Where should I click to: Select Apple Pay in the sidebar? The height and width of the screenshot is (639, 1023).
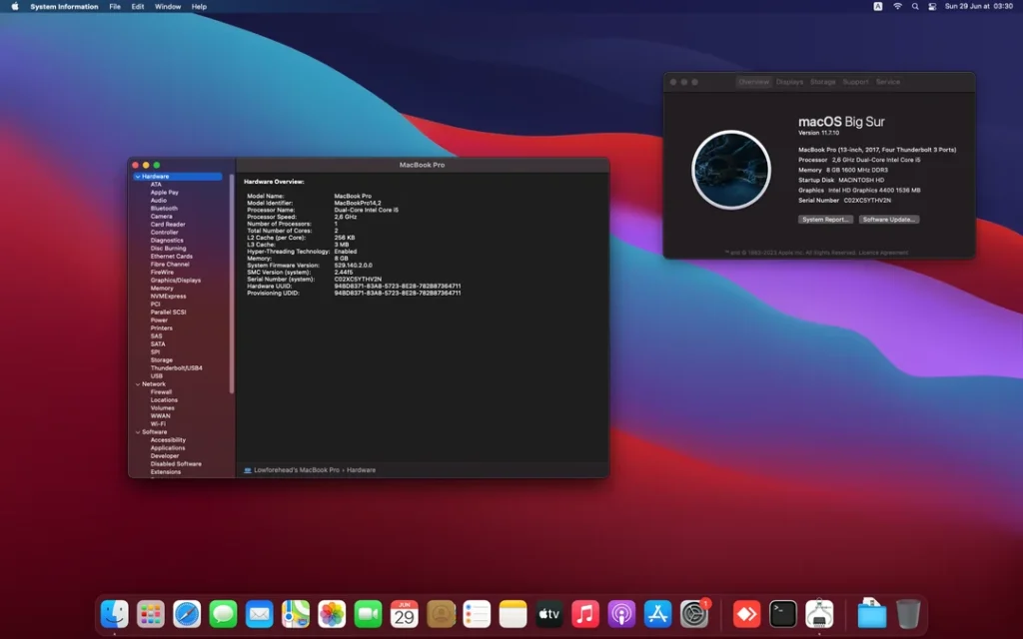click(x=165, y=193)
